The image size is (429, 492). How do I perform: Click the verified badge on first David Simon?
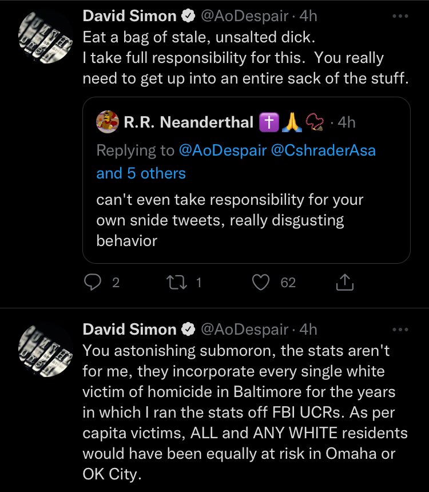[188, 16]
